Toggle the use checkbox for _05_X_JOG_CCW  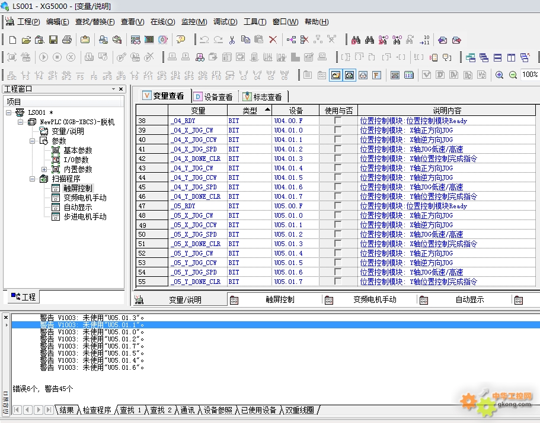tap(337, 225)
